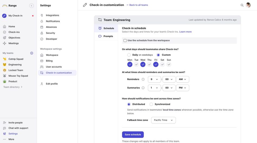
Task: Switch to the Prompts tab
Action: 108,36
